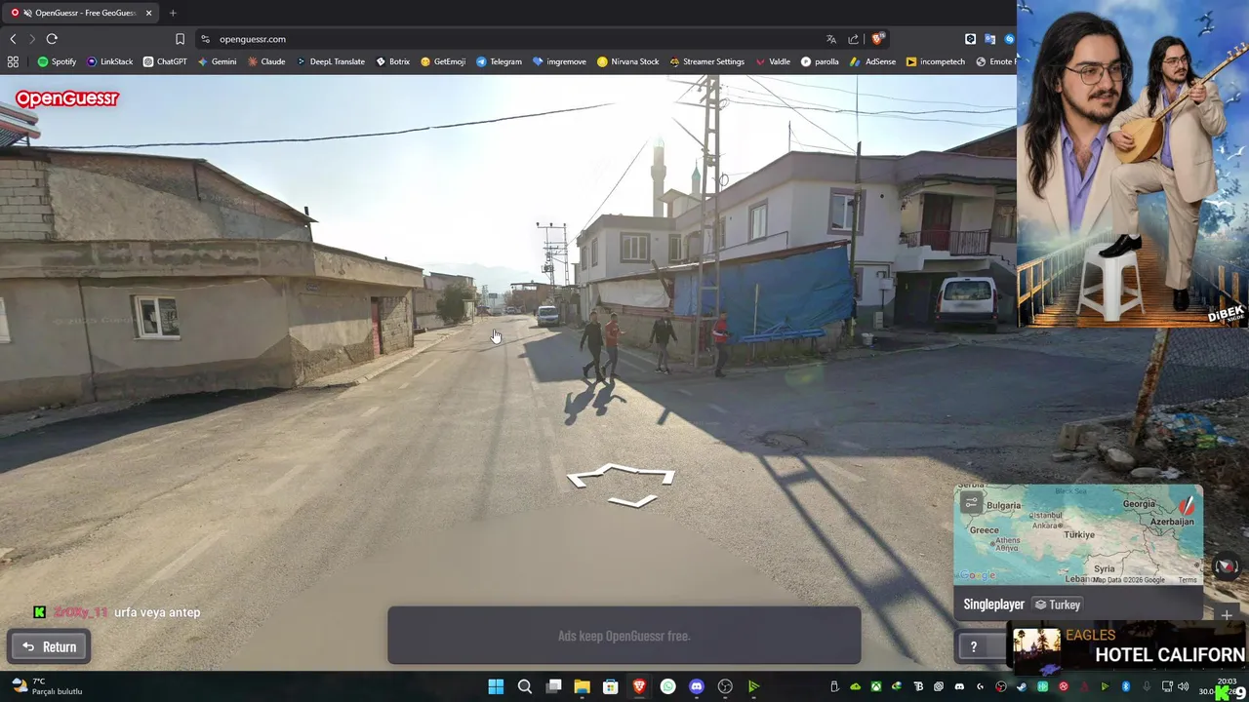Open the Gemini bookmark

click(217, 61)
